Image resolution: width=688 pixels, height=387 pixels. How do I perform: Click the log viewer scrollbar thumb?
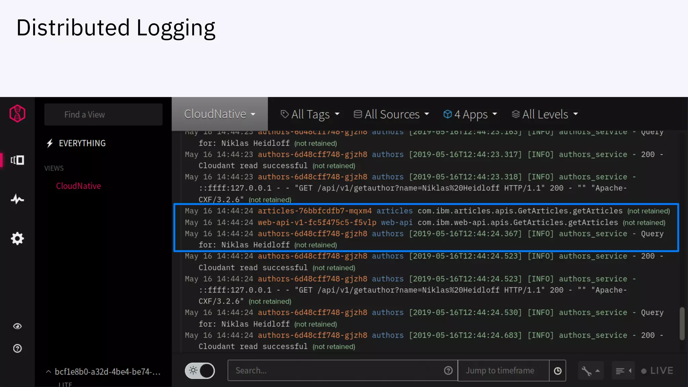point(682,324)
